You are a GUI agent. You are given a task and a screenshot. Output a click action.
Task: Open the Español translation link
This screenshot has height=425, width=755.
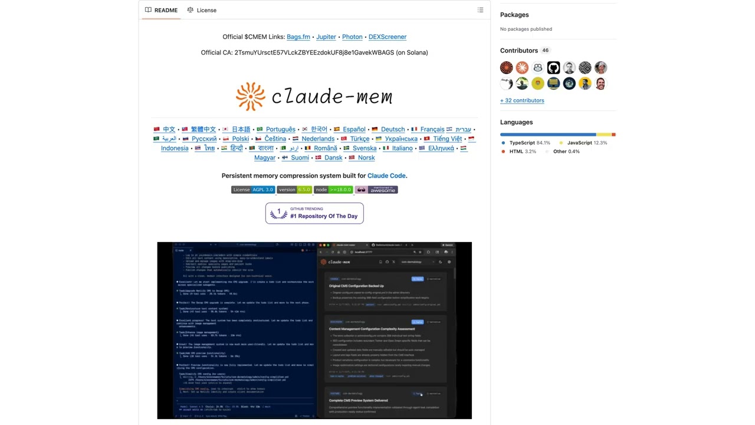349,129
